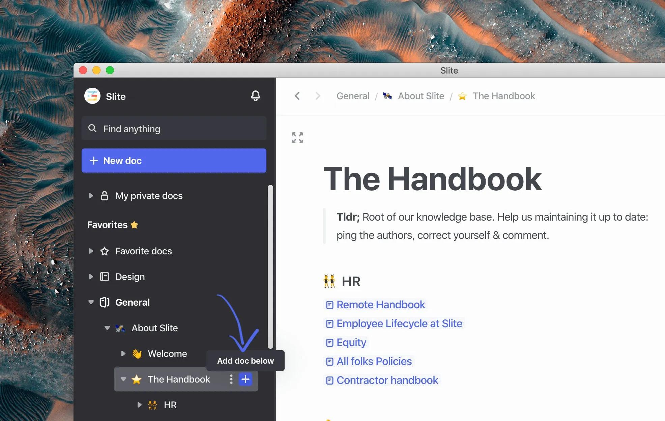This screenshot has height=421, width=665.
Task: Go forward with the right chevron
Action: 317,96
